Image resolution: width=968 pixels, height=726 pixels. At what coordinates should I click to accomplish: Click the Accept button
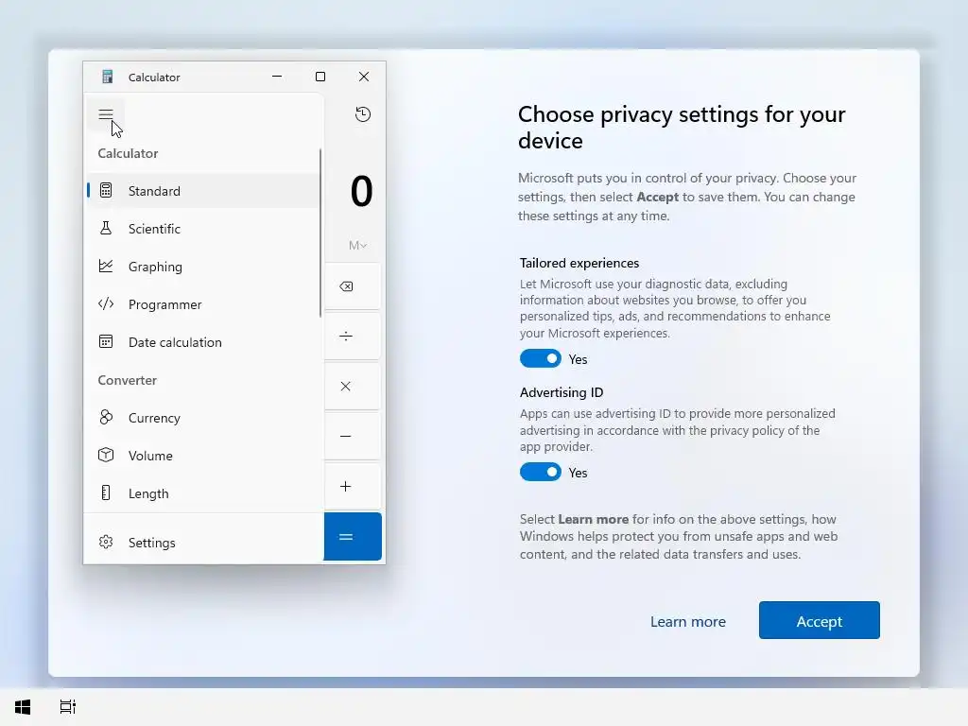tap(820, 620)
